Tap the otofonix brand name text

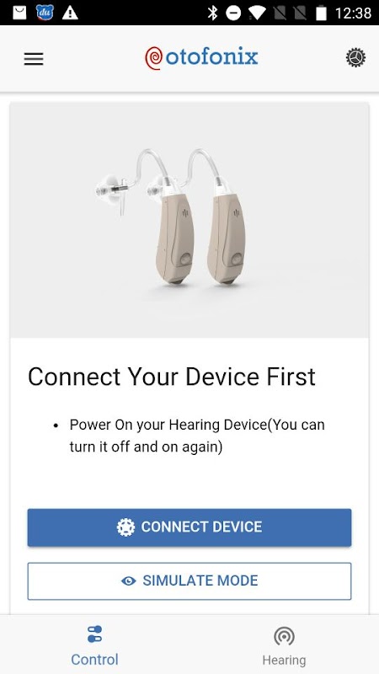(x=212, y=57)
